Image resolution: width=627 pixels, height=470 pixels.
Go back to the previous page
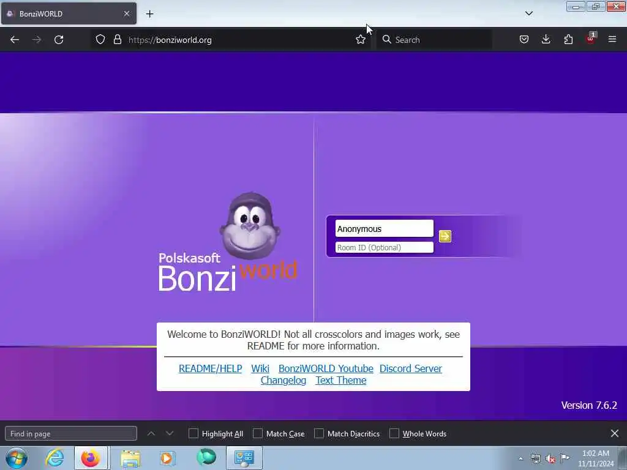pos(15,40)
